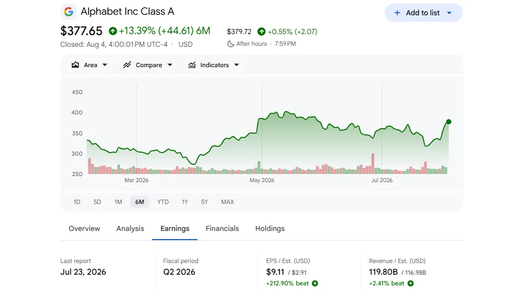Click the plus icon in Add to list

[397, 13]
